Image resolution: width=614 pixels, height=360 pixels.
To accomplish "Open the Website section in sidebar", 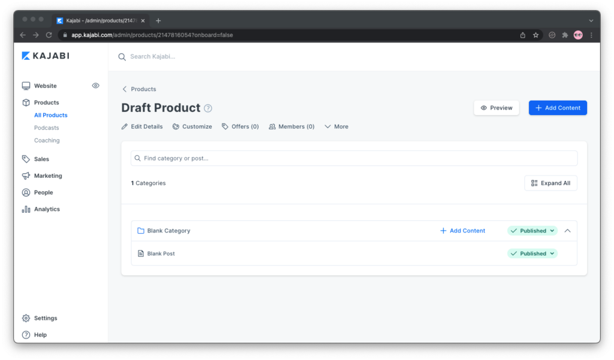I will pyautogui.click(x=45, y=86).
